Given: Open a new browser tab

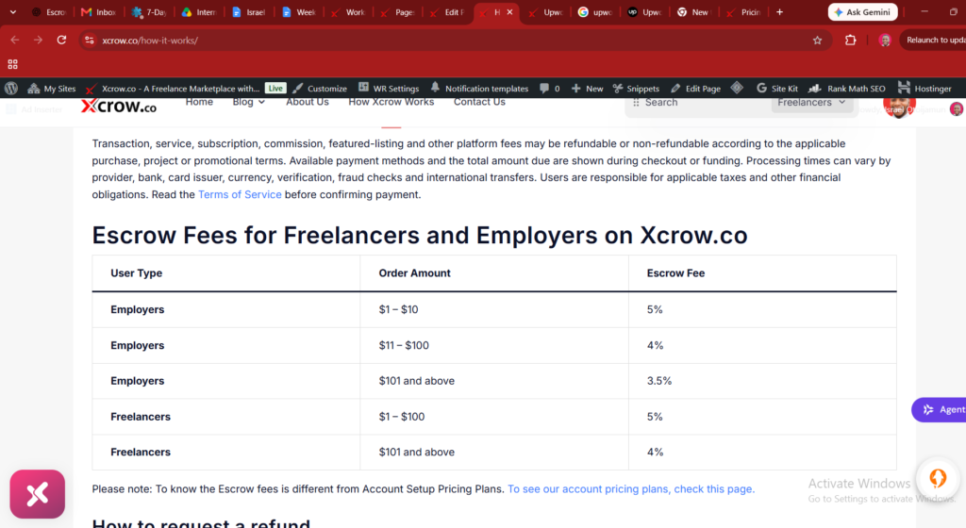Looking at the screenshot, I should click(x=779, y=11).
